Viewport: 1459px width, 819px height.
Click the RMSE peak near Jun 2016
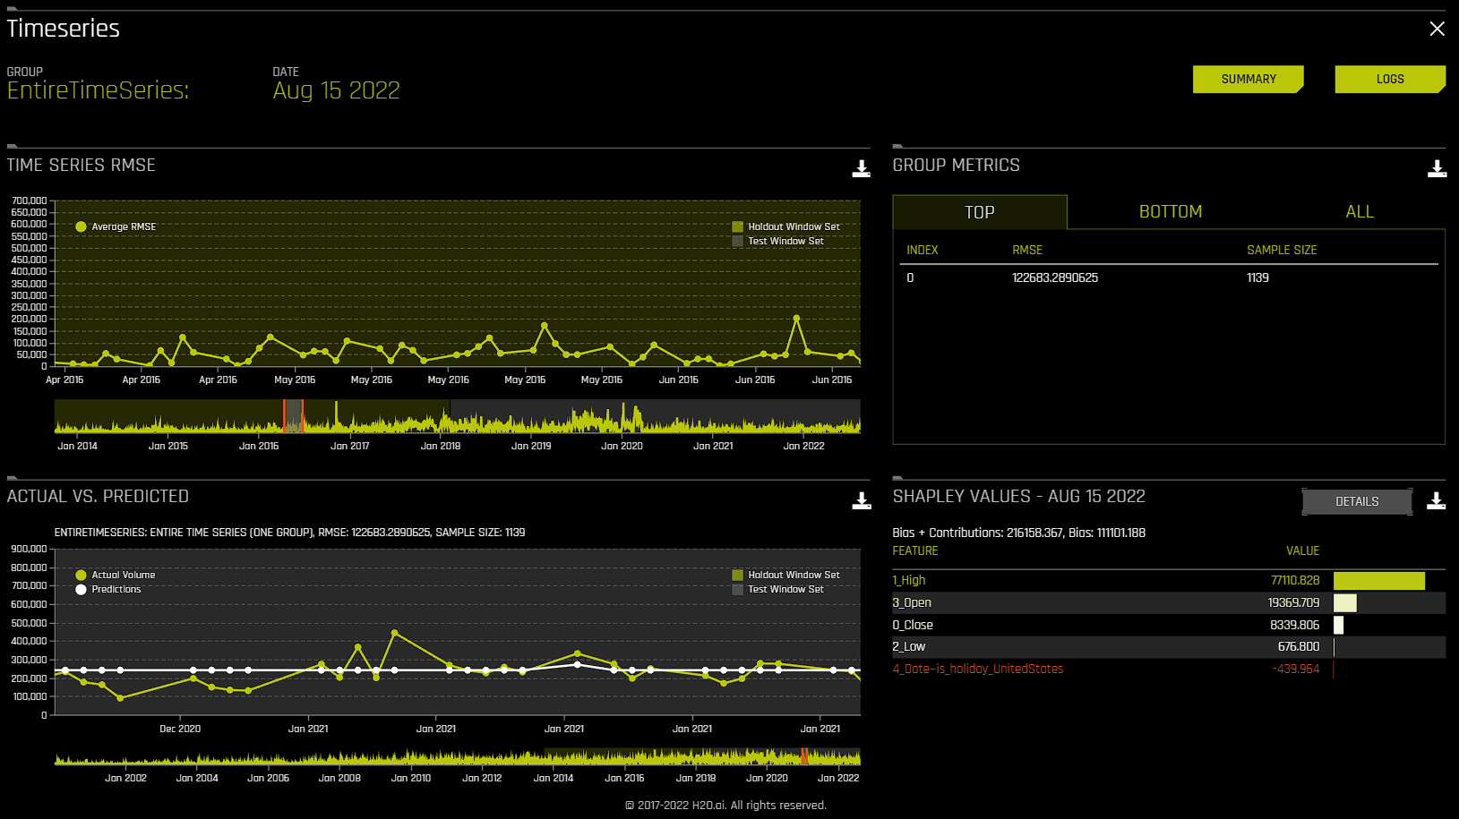(796, 317)
